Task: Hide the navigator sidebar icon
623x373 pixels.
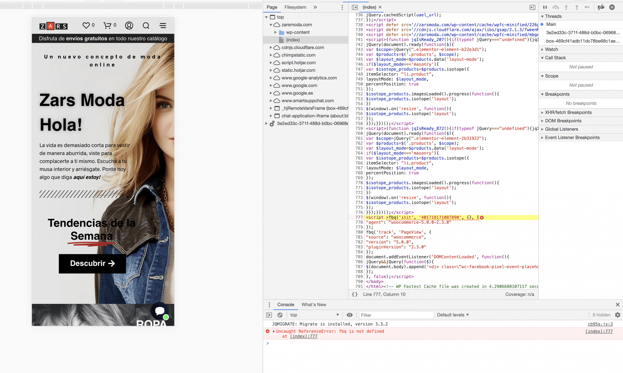Action: [x=355, y=7]
